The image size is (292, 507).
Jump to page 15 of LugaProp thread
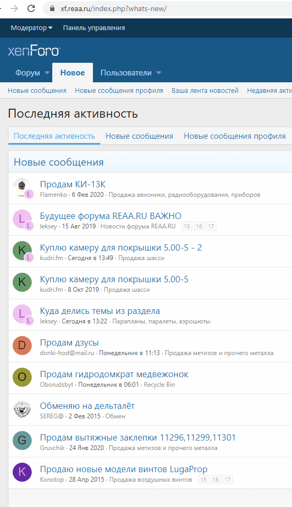click(203, 480)
